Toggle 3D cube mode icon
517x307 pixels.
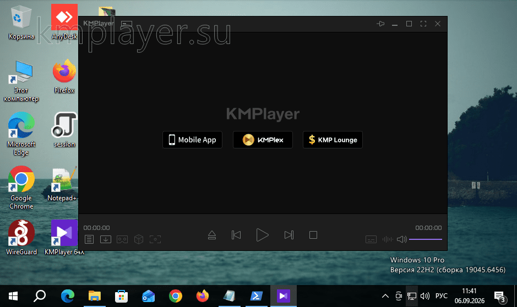139,239
